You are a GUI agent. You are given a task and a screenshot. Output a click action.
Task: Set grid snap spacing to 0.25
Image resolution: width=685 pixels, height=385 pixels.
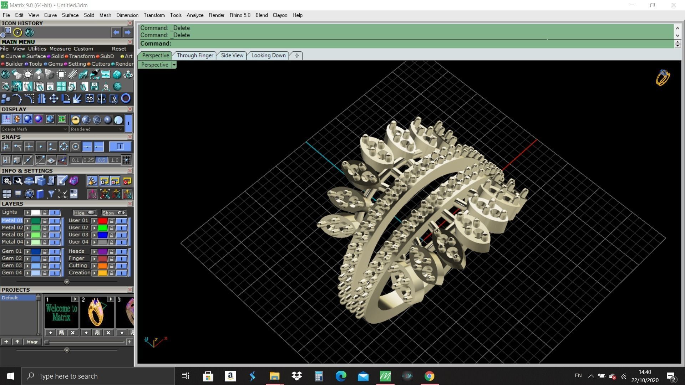click(88, 160)
